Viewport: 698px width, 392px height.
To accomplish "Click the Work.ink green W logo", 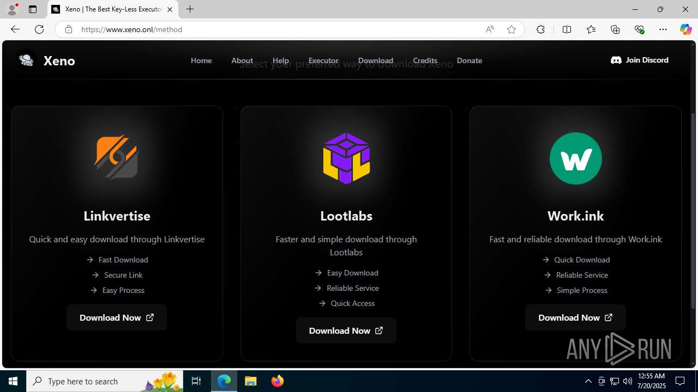I will tap(575, 158).
